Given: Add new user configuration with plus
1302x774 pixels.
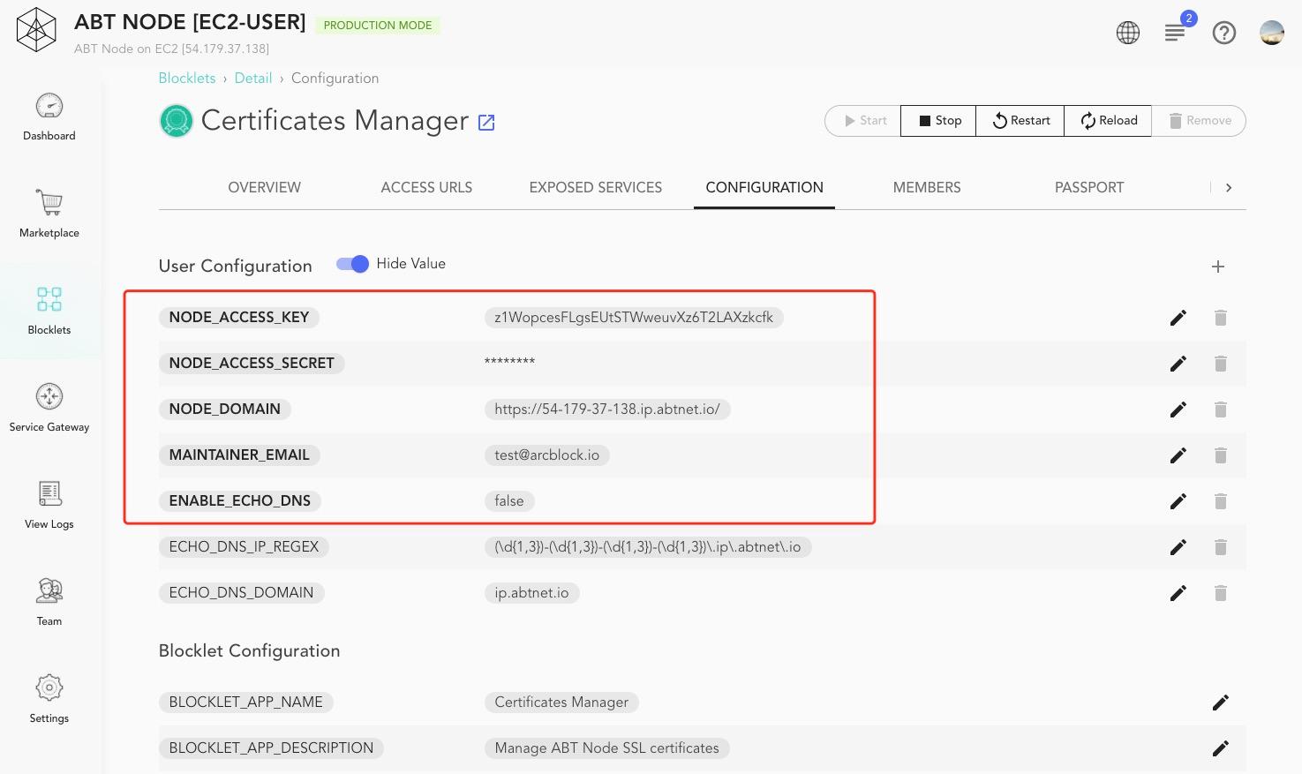Looking at the screenshot, I should pos(1218,267).
